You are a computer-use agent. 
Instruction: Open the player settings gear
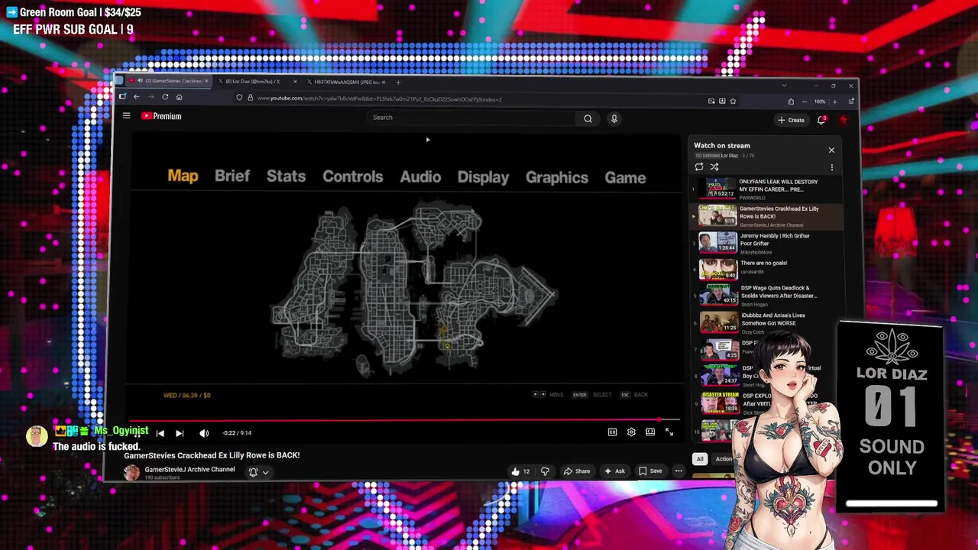(x=631, y=432)
